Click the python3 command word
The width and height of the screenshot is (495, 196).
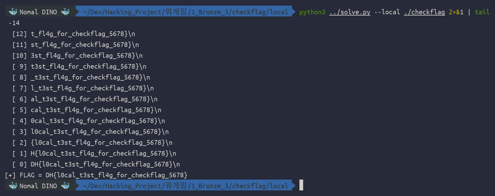[x=312, y=12]
